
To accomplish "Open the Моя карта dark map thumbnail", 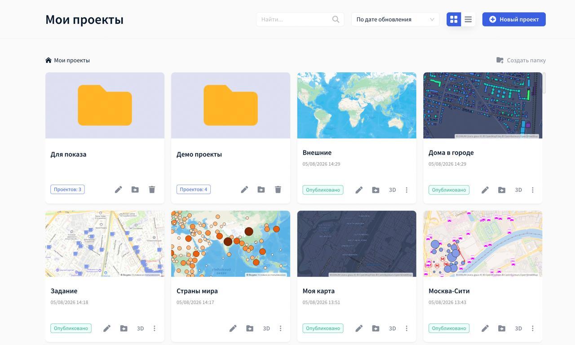I will coord(357,244).
